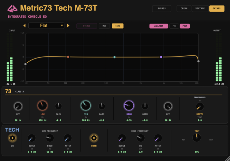Toggle the BYPASS button

[x=162, y=8]
